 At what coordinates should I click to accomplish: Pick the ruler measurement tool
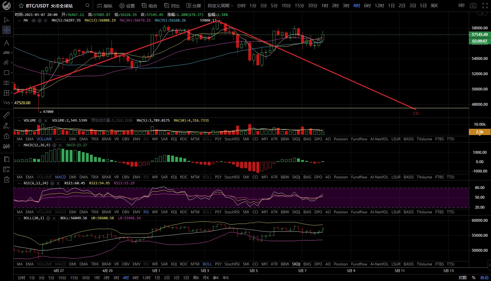tap(6, 115)
